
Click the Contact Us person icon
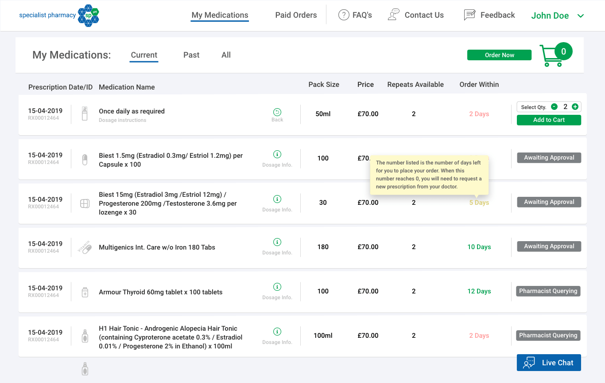pos(393,15)
